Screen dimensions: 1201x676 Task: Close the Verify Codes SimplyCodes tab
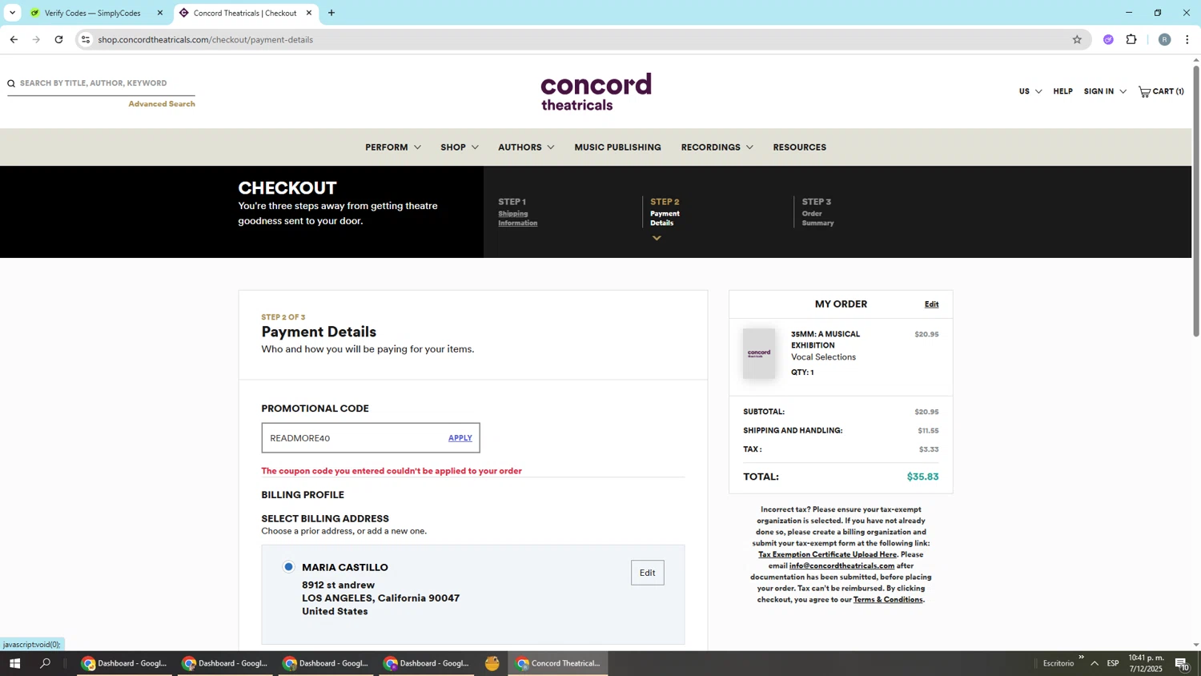[x=160, y=13]
